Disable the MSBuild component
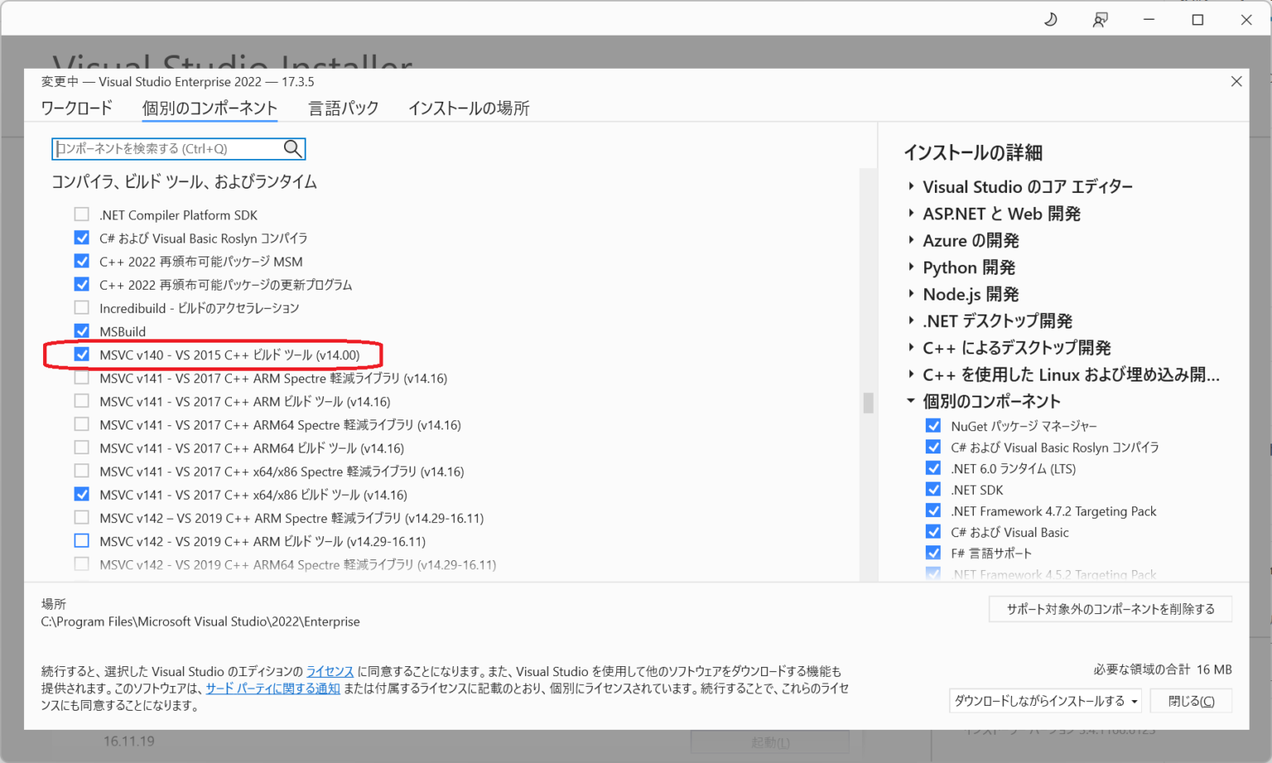Viewport: 1272px width, 763px height. pyautogui.click(x=82, y=331)
